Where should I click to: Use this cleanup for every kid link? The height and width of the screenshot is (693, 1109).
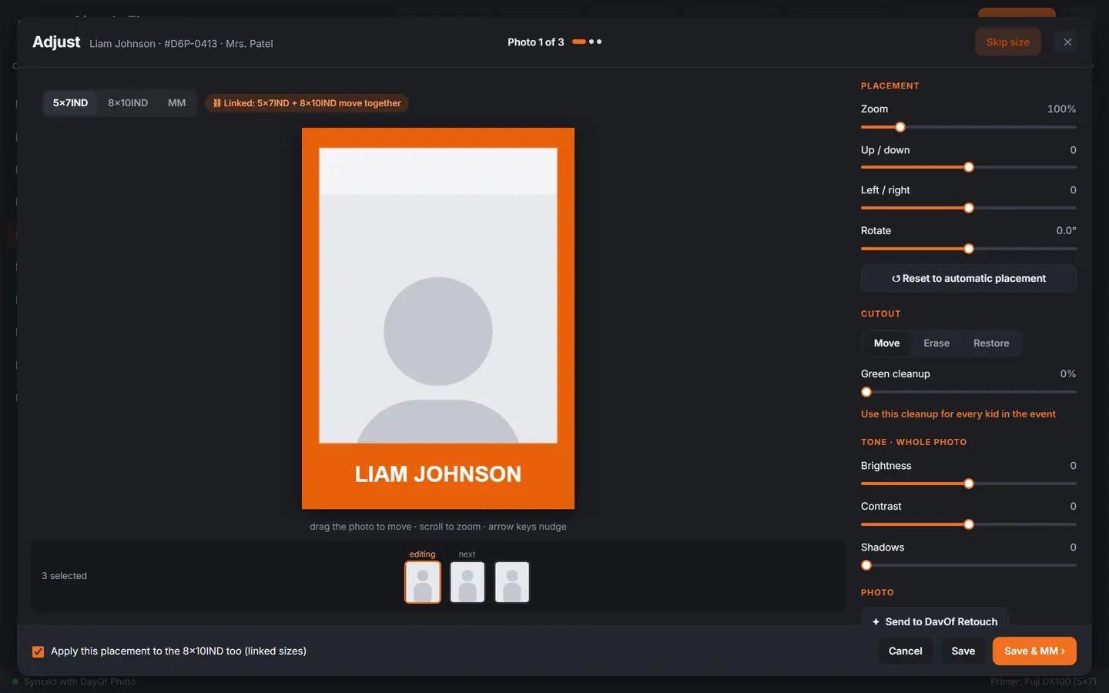point(958,414)
